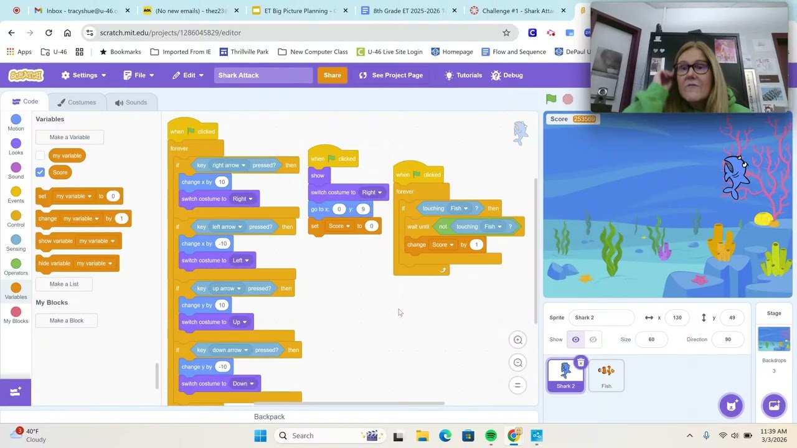Select the Operators block category
Viewport: 797px width, 448px height.
pos(16,268)
